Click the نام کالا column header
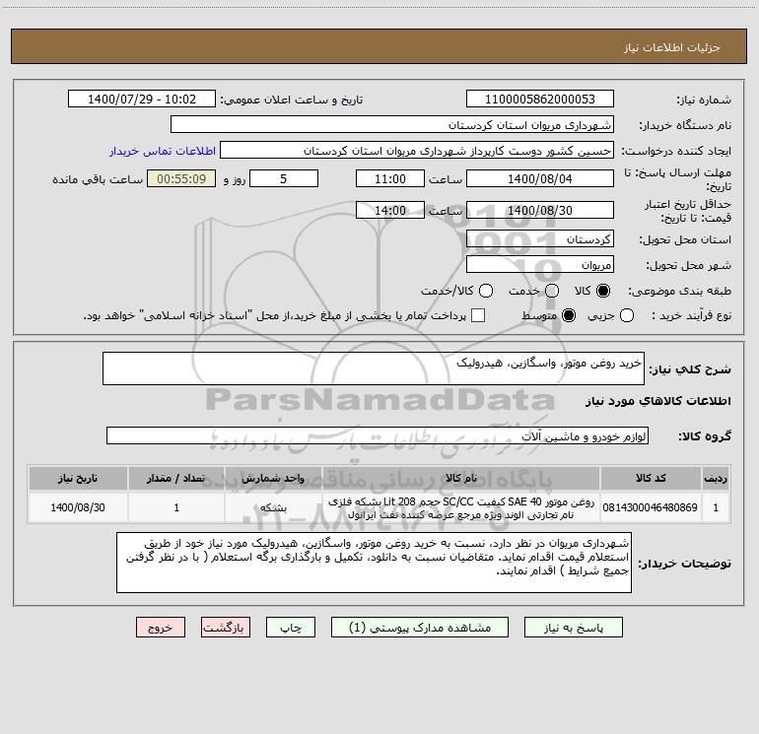 pyautogui.click(x=461, y=479)
